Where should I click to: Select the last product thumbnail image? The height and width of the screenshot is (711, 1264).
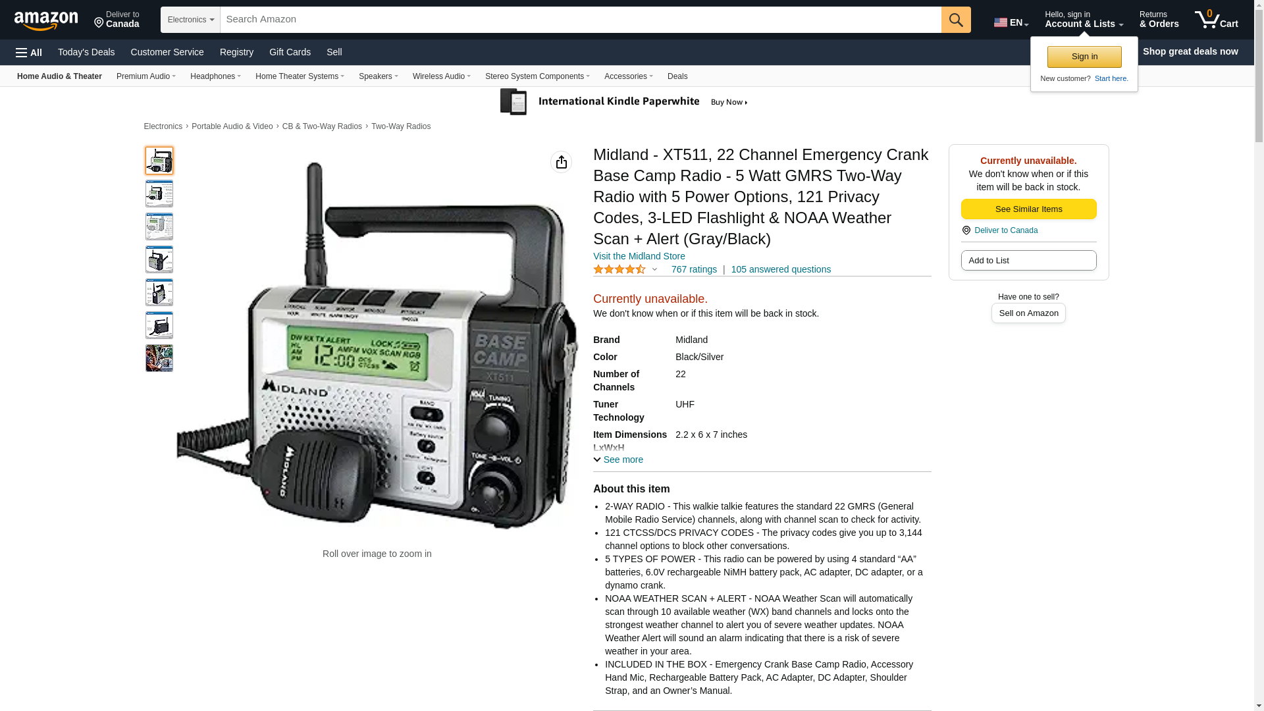[x=159, y=358]
